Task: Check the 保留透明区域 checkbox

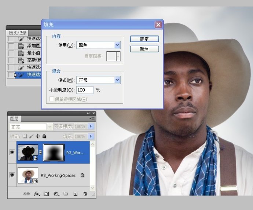Action: [x=52, y=99]
